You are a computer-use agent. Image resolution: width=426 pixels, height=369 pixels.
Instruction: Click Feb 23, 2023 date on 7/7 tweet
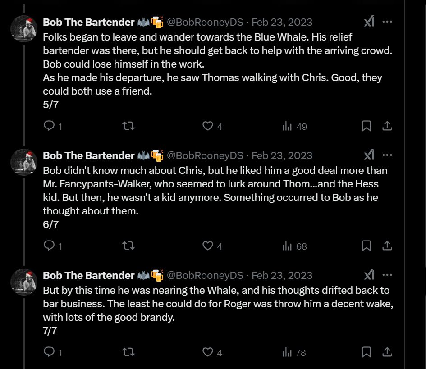(282, 275)
